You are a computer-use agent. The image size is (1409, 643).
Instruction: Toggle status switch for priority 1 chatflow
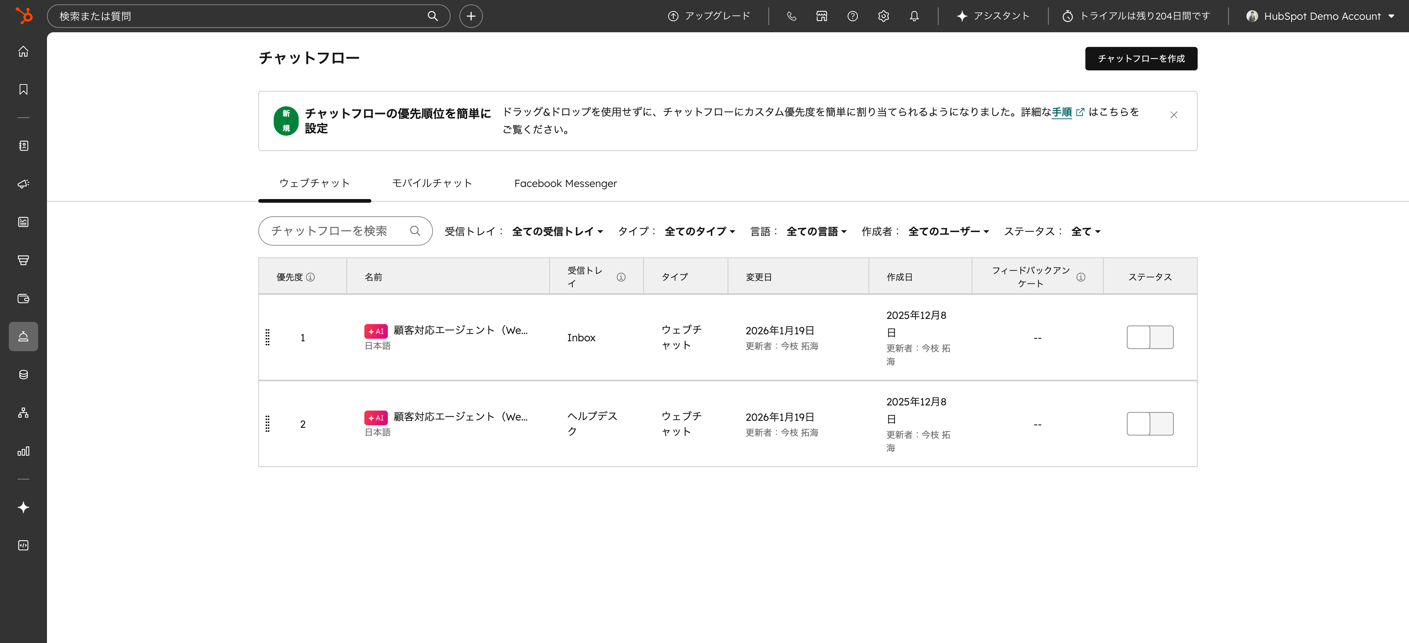tap(1150, 338)
